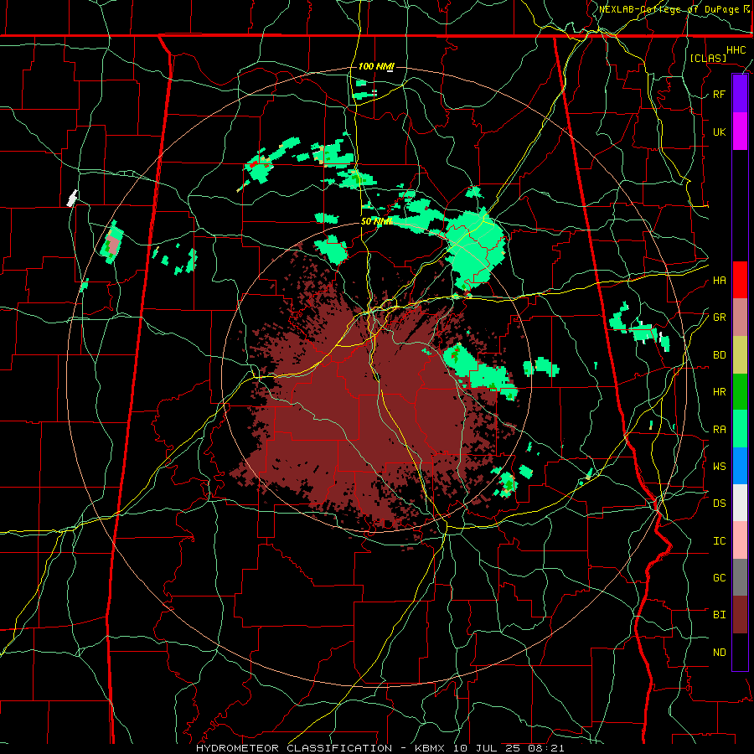The image size is (754, 754).
Task: Click the GC gray legend swatch
Action: [x=740, y=577]
